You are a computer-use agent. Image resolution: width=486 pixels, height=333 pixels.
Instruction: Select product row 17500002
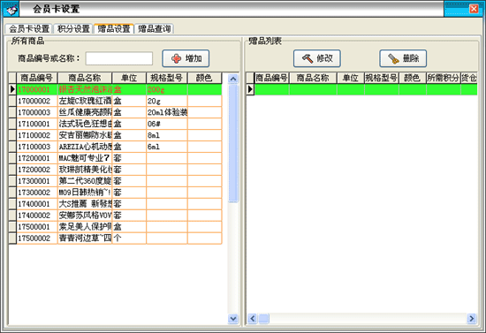[119, 238]
